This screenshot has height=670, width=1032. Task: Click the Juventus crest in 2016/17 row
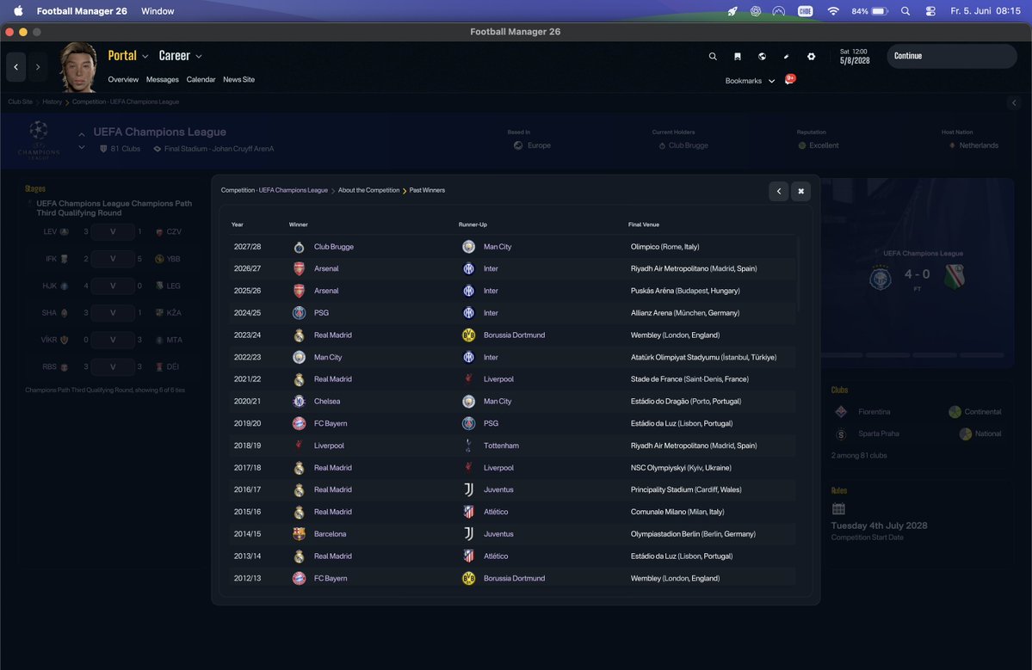point(468,490)
